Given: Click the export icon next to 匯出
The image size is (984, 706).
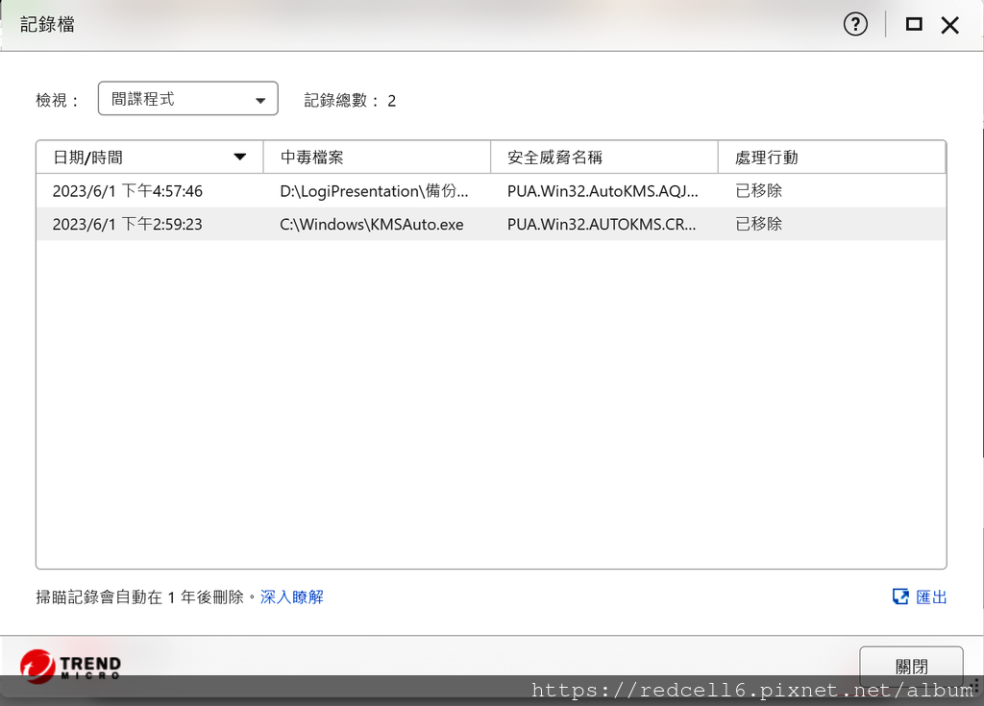Looking at the screenshot, I should (898, 596).
